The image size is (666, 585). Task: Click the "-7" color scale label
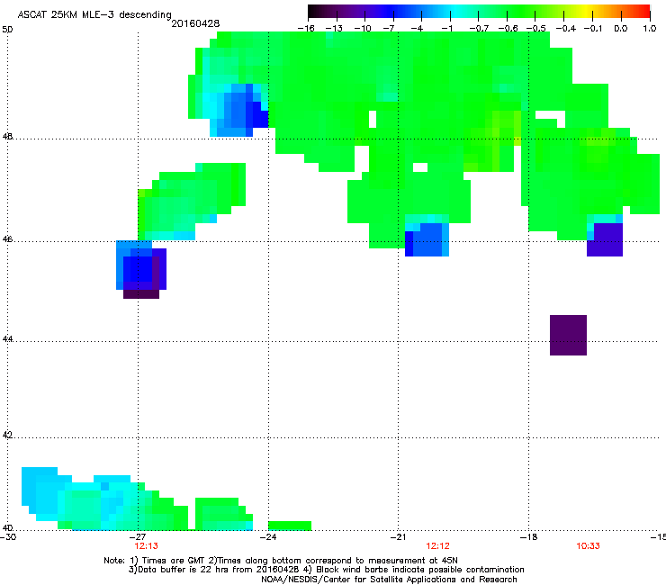pyautogui.click(x=389, y=29)
